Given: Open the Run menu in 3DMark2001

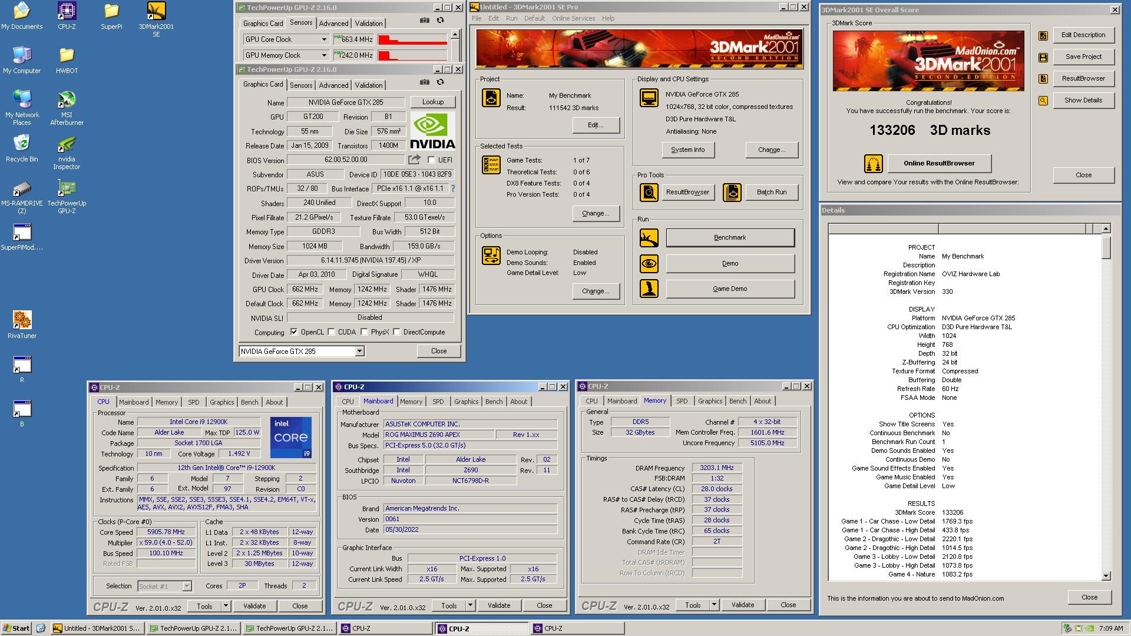Looking at the screenshot, I should (511, 18).
